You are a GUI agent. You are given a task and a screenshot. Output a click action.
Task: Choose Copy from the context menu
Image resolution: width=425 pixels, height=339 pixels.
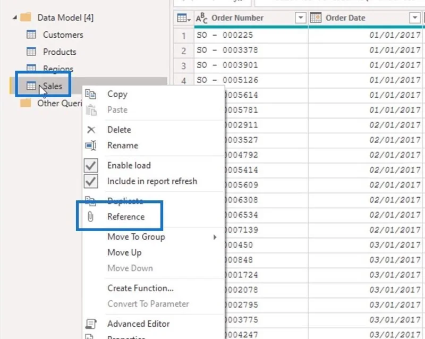(117, 94)
